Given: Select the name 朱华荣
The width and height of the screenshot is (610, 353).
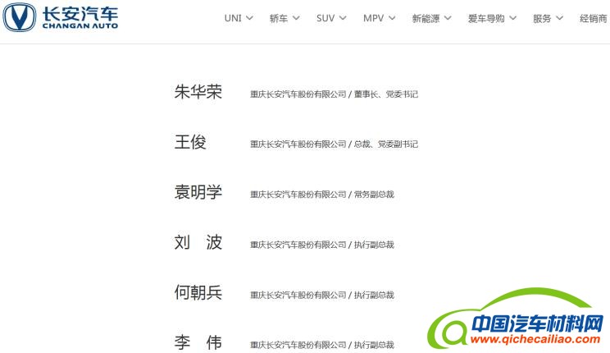Looking at the screenshot, I should click(x=198, y=92).
